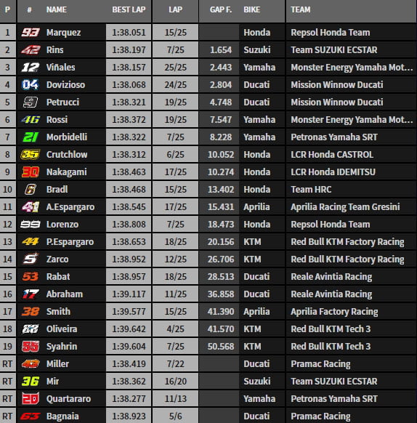
Task: Select Rossi's yellow 46 number icon
Action: point(31,119)
